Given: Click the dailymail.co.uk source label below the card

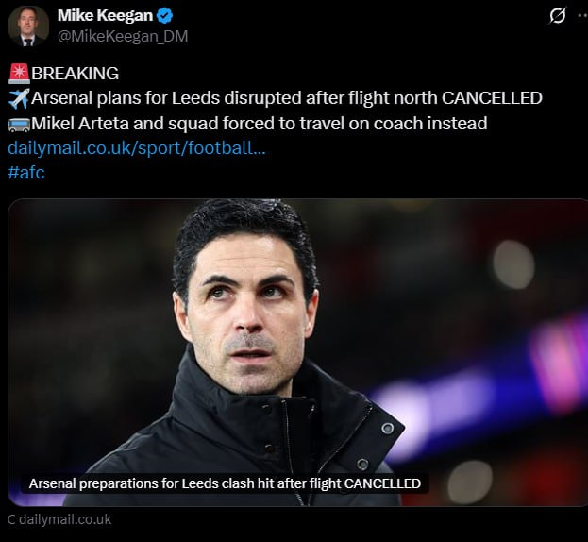Looking at the screenshot, I should [x=66, y=519].
